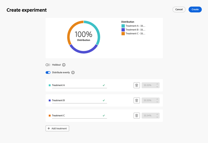Click the Treatment A green checkmark
Image resolution: width=208 pixels, height=143 pixels.
[104, 85]
